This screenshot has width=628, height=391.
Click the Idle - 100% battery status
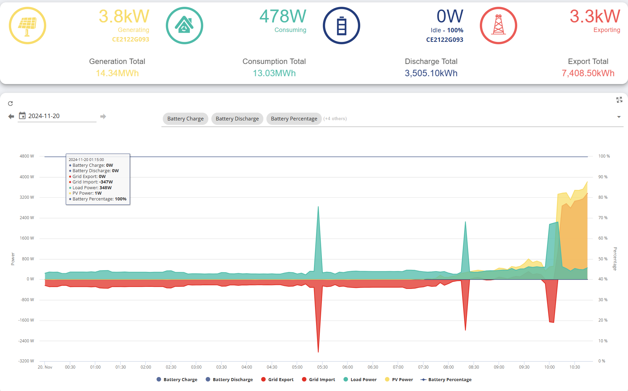447,30
